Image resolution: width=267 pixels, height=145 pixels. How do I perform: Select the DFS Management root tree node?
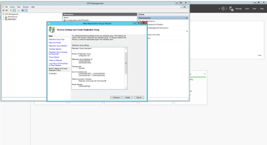tap(12, 14)
